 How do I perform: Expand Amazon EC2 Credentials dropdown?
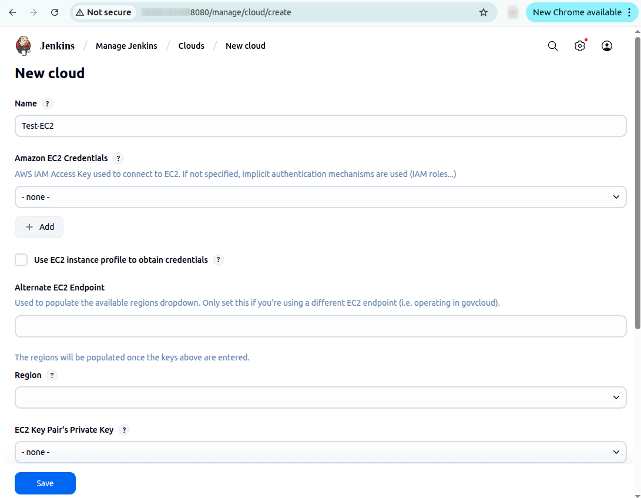coord(320,197)
